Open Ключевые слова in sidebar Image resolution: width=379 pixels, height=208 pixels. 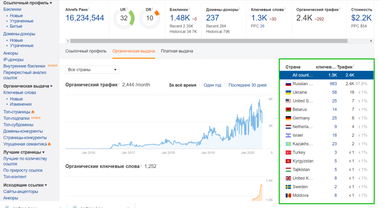20,93
